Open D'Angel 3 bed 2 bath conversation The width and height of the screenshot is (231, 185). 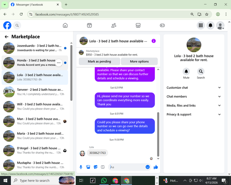(x=35, y=150)
